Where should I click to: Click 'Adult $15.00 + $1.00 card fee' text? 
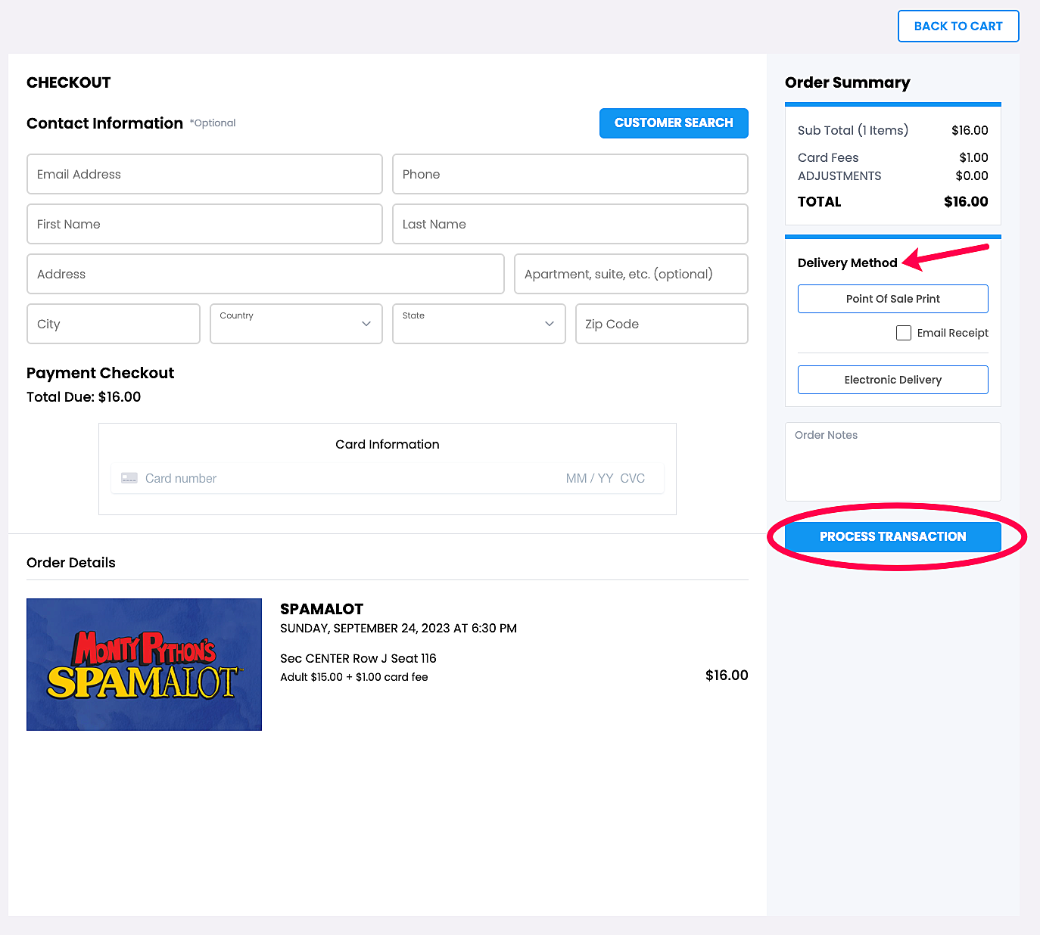354,677
